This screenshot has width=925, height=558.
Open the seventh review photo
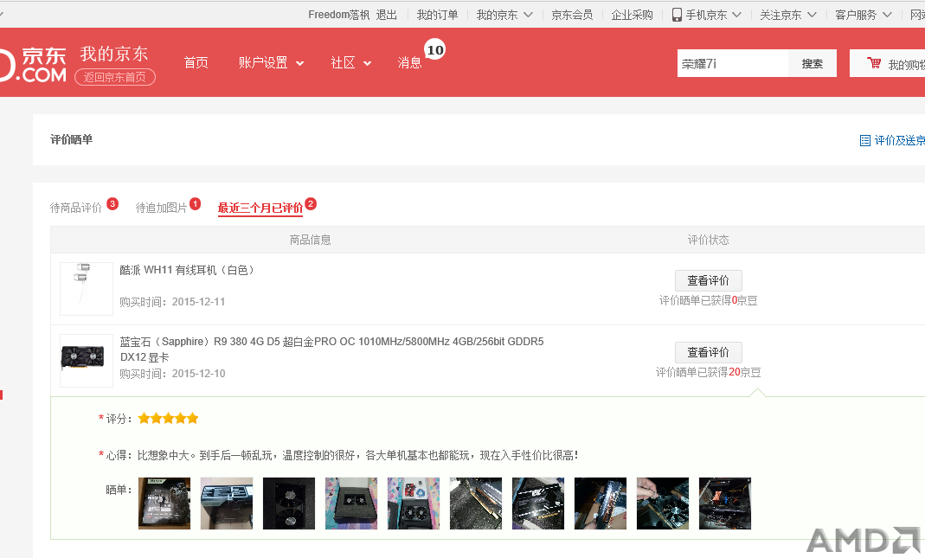click(538, 503)
